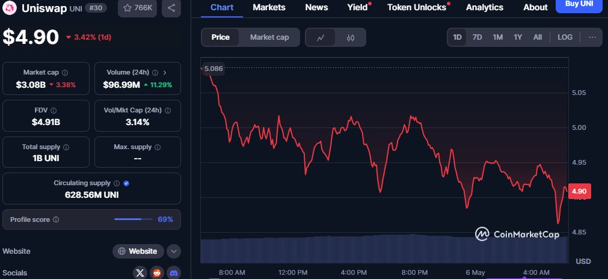Image resolution: width=608 pixels, height=279 pixels.
Task: Click the 628.56M UNI circulating supply value
Action: coord(91,195)
